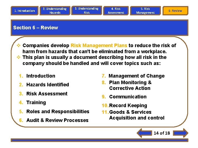Click the orange 'Risk Management Plans' text
198x148 pixels.
tap(99, 45)
